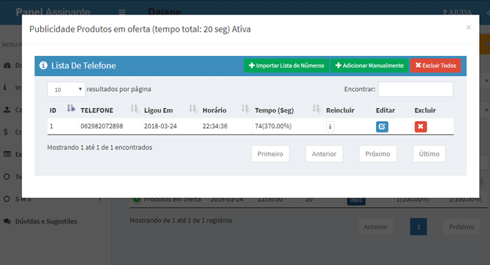
Task: Click Adicionar Manualmente button
Action: tap(369, 66)
